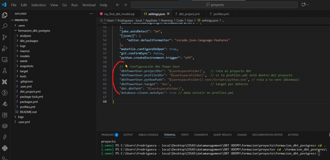Click the Explorer files icon
This screenshot has height=160, width=330.
[5, 15]
